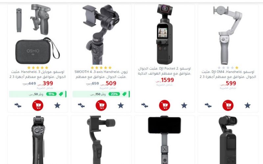Image resolution: width=263 pixels, height=164 pixels.
Task: Add DJI Pocket 2 to cart
Action: [x=165, y=105]
